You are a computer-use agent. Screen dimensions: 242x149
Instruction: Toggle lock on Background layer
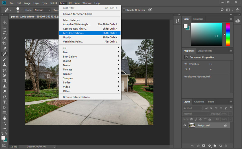(225, 125)
